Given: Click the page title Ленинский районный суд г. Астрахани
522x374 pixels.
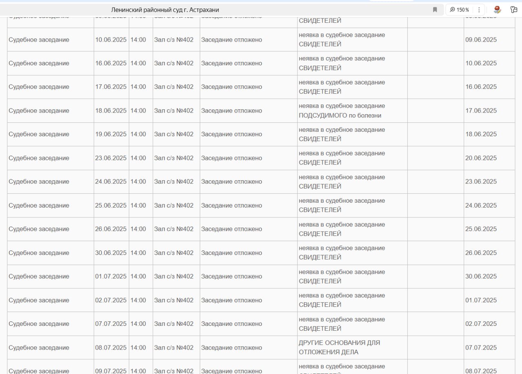Looking at the screenshot, I should 165,10.
